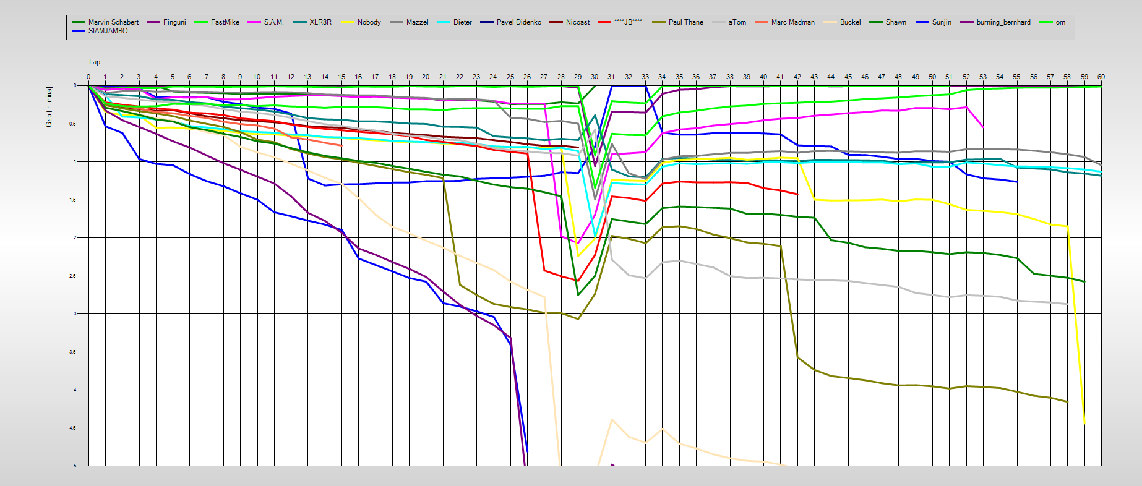
Task: Select burning_bernhard in the legend
Action: point(1003,22)
